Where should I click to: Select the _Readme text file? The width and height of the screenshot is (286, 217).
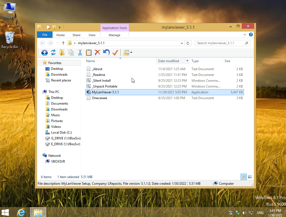165,75
